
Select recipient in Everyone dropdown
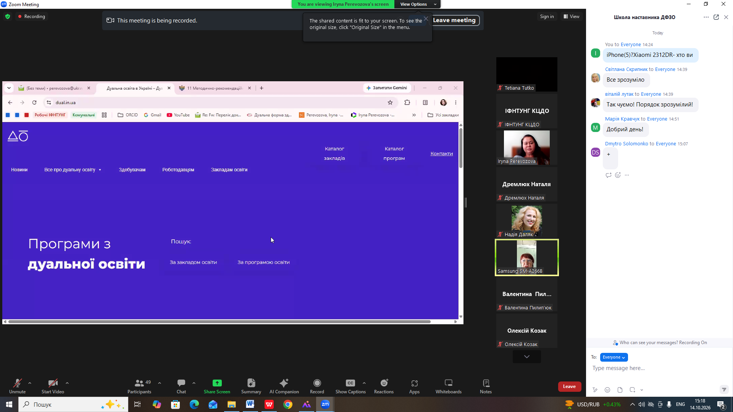(x=614, y=357)
